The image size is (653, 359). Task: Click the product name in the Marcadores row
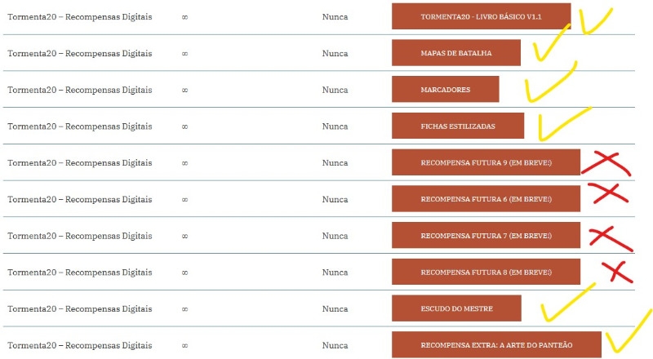79,90
